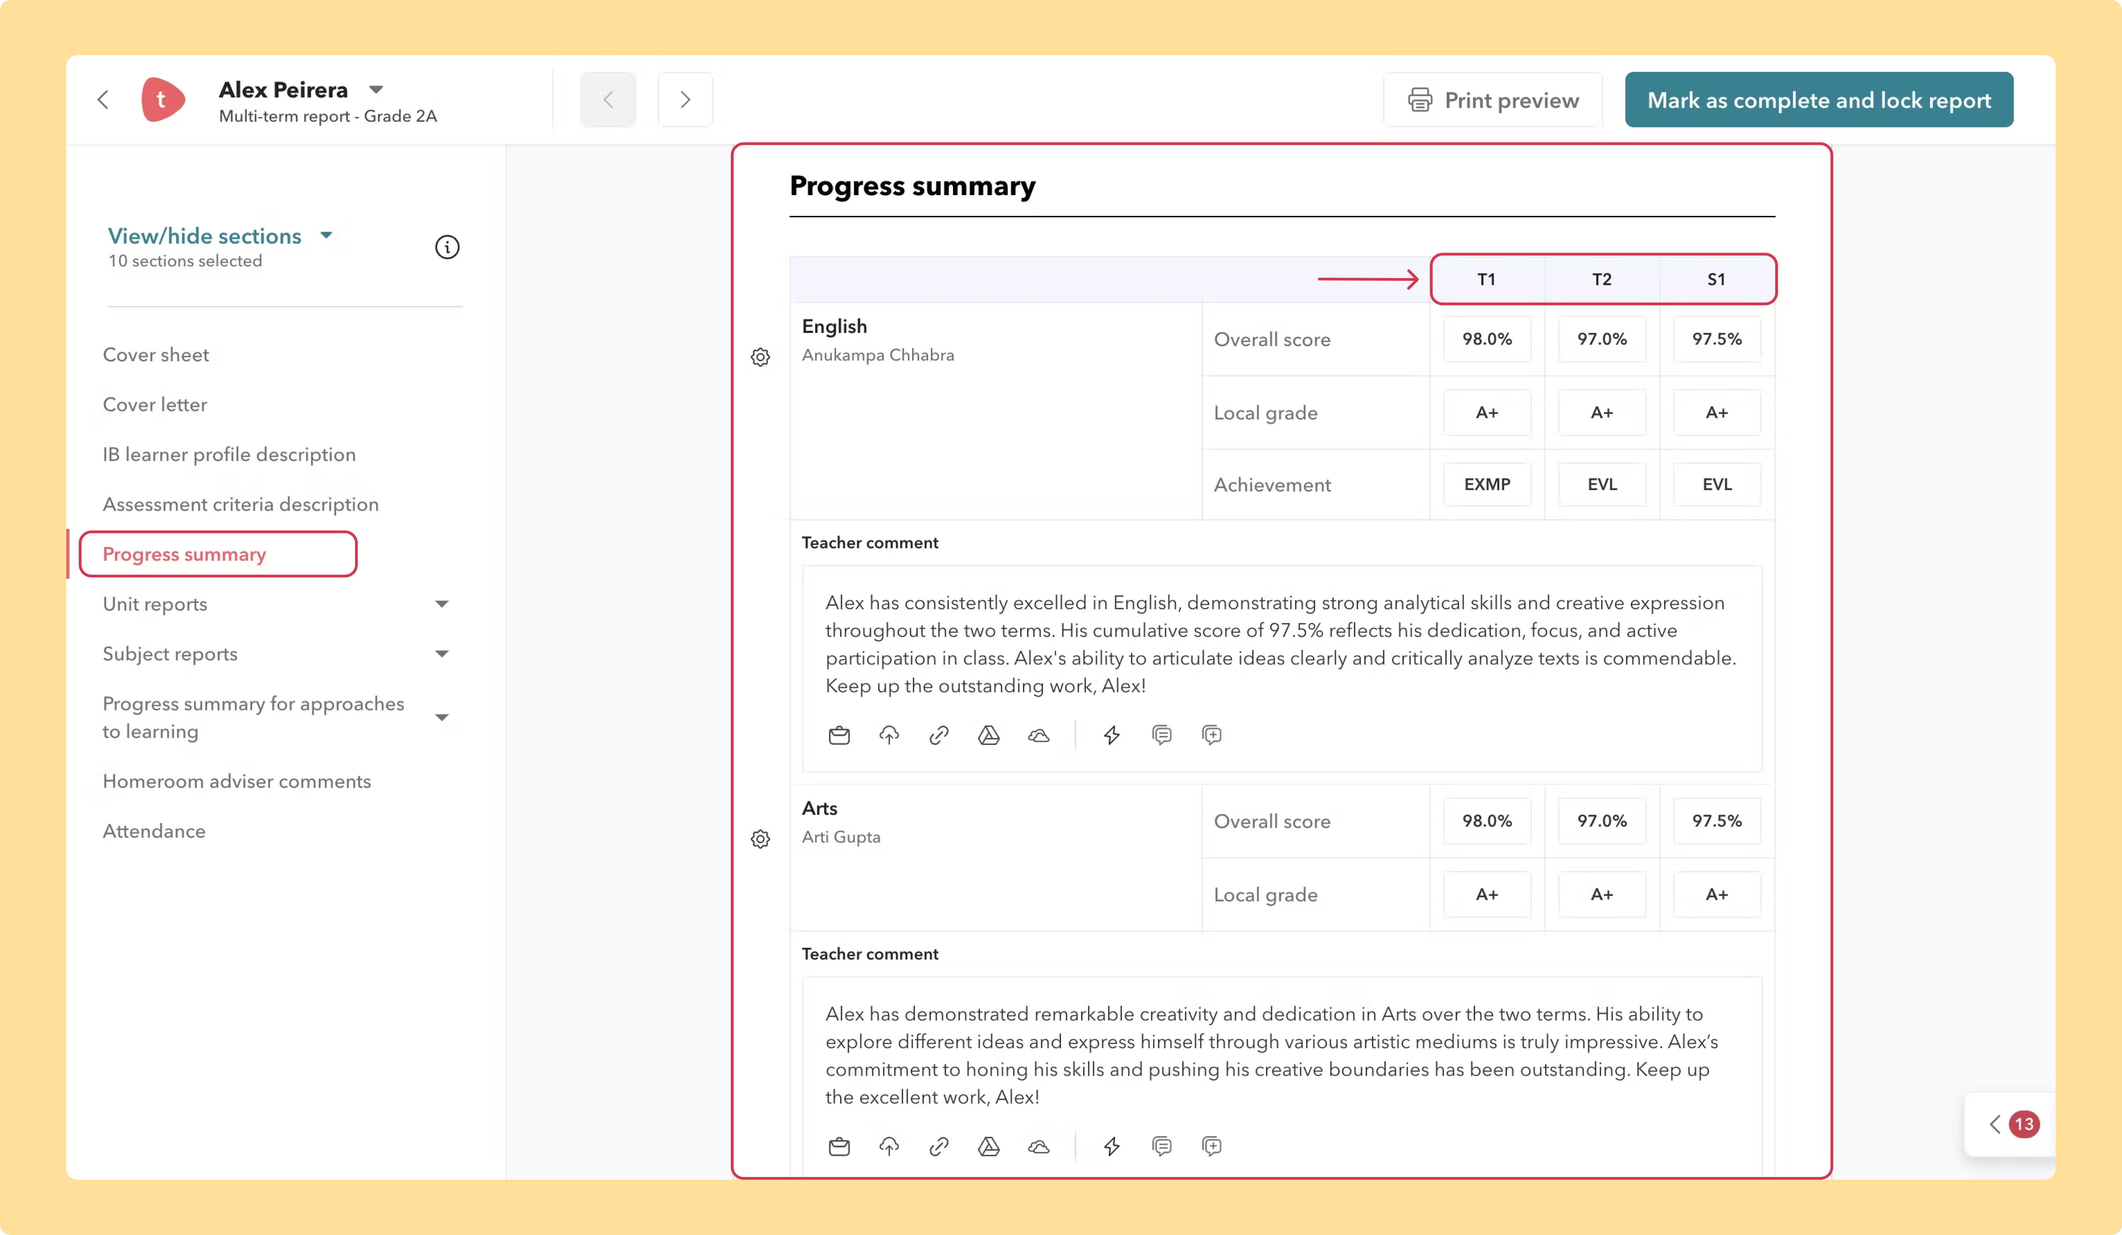Click upload icon in English comment toolbar
This screenshot has width=2122, height=1235.
click(x=889, y=735)
